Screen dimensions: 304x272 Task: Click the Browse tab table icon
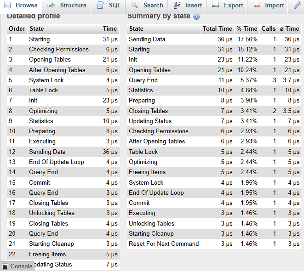tap(7, 6)
